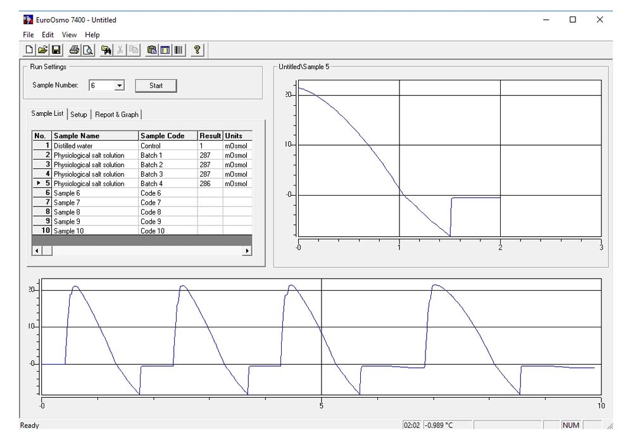Click the Result column header

(x=210, y=136)
